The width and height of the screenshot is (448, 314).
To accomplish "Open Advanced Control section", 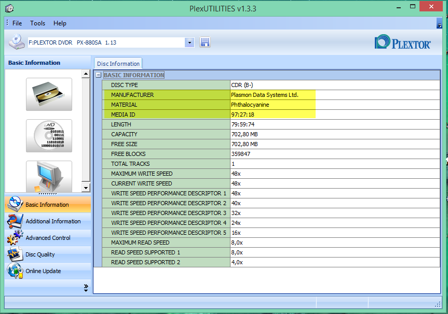I will [x=48, y=237].
